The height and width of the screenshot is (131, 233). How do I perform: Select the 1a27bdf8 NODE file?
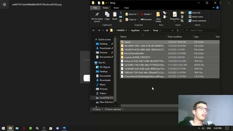170,65
